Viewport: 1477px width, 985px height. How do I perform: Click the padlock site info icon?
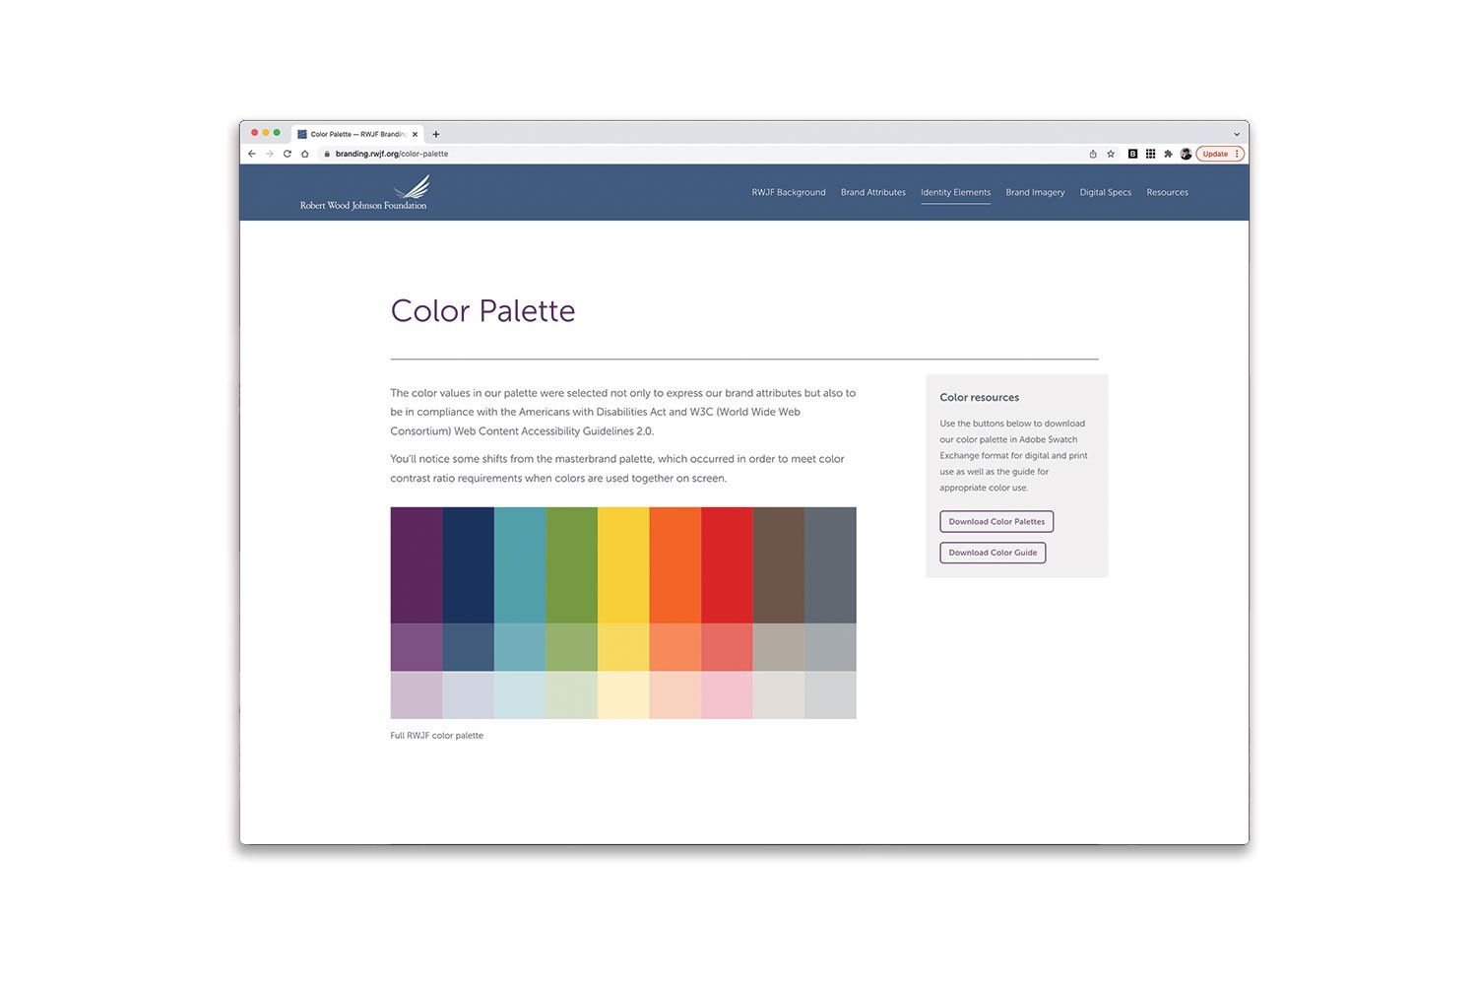point(327,154)
